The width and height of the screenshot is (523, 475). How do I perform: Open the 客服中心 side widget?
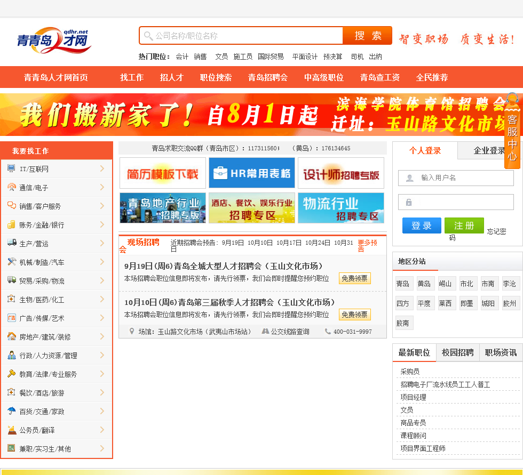click(512, 131)
